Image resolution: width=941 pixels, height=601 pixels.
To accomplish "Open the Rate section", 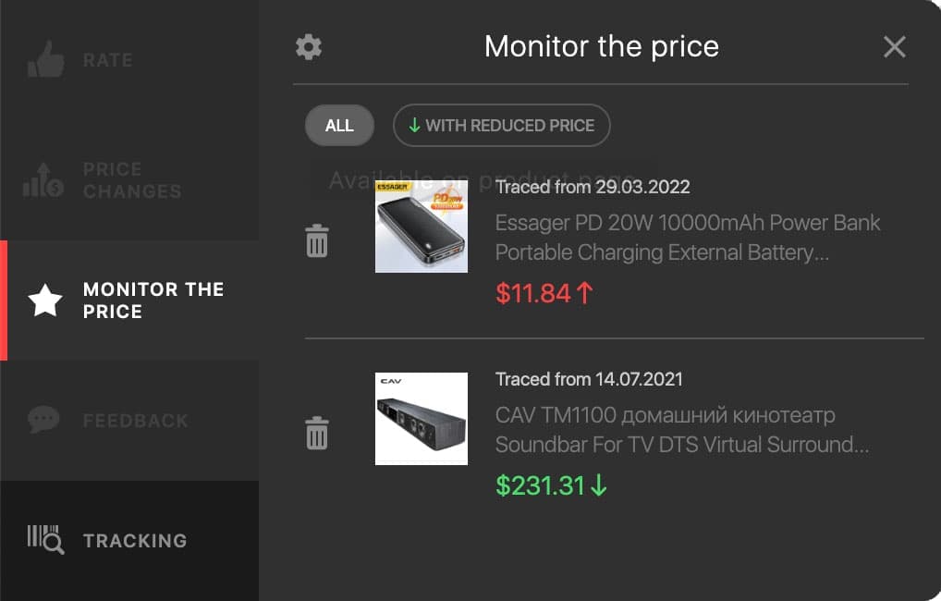I will click(x=108, y=60).
